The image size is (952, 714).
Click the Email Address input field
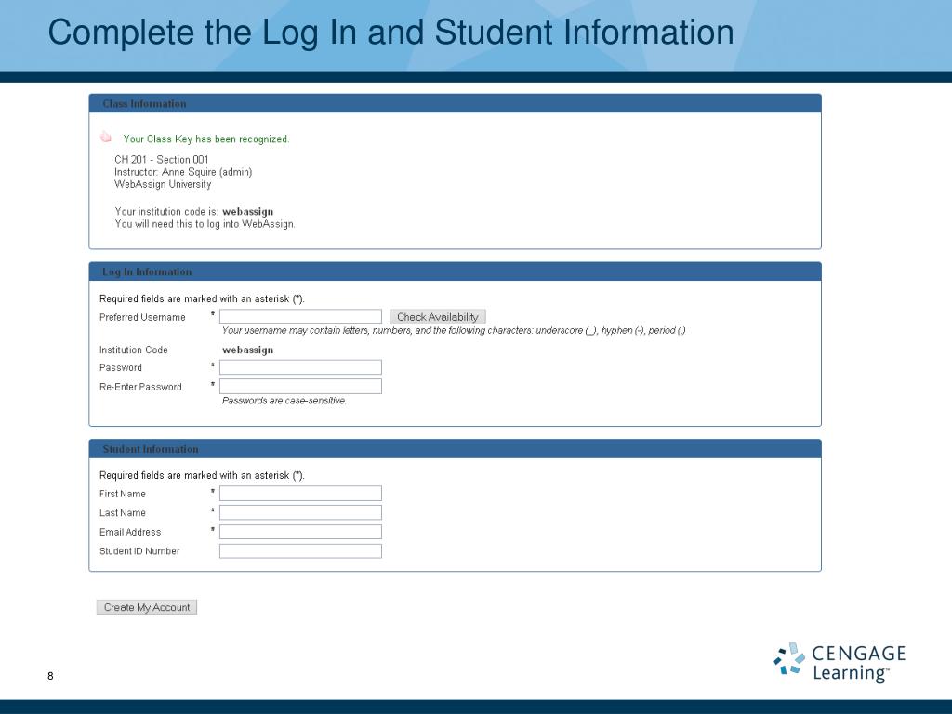tap(300, 532)
